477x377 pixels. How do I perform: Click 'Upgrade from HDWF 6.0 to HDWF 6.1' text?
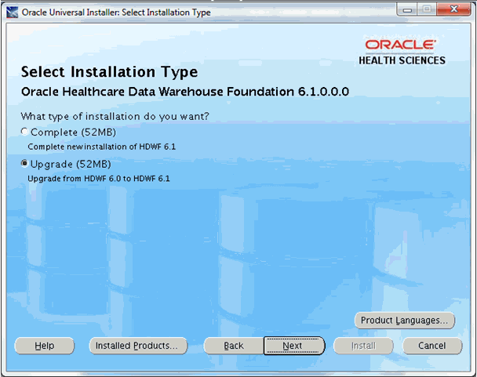click(99, 179)
